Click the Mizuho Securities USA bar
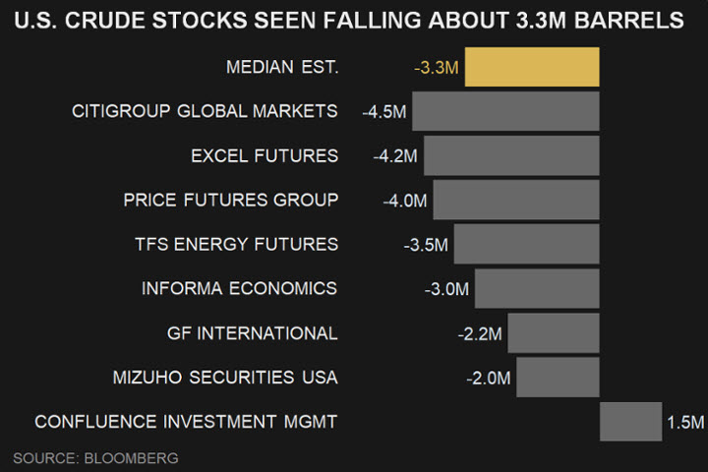 (558, 377)
